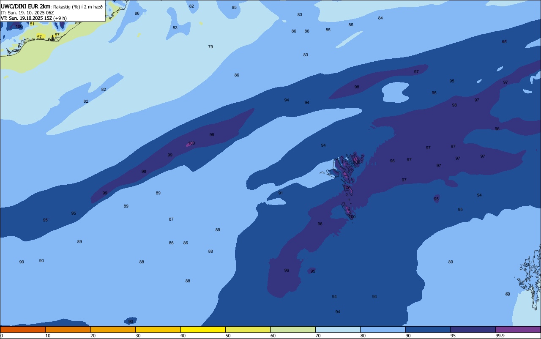Click the '91' humidity value on the map
This screenshot has height=339, width=541.
click(281, 193)
